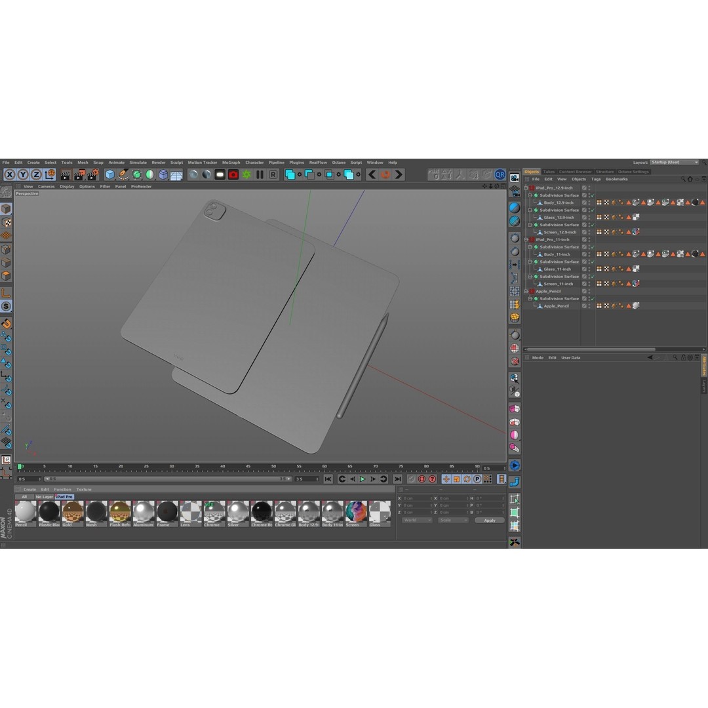Click frame 45 on the timeline ruler

click(x=248, y=467)
